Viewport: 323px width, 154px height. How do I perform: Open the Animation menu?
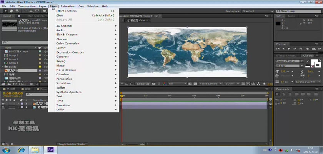click(x=67, y=7)
